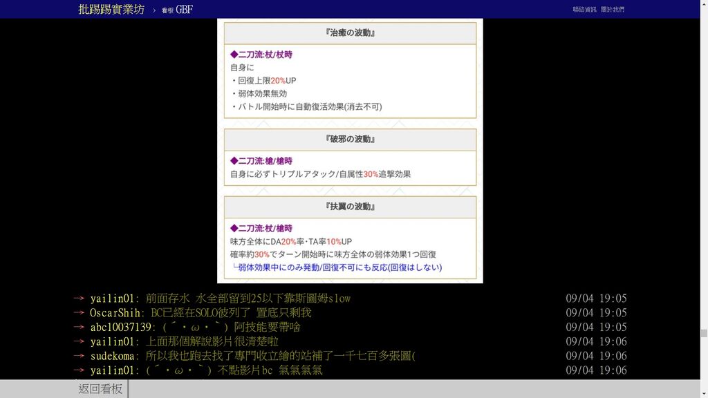
Task: Click the › breadcrumb separator arrow
Action: [154, 10]
